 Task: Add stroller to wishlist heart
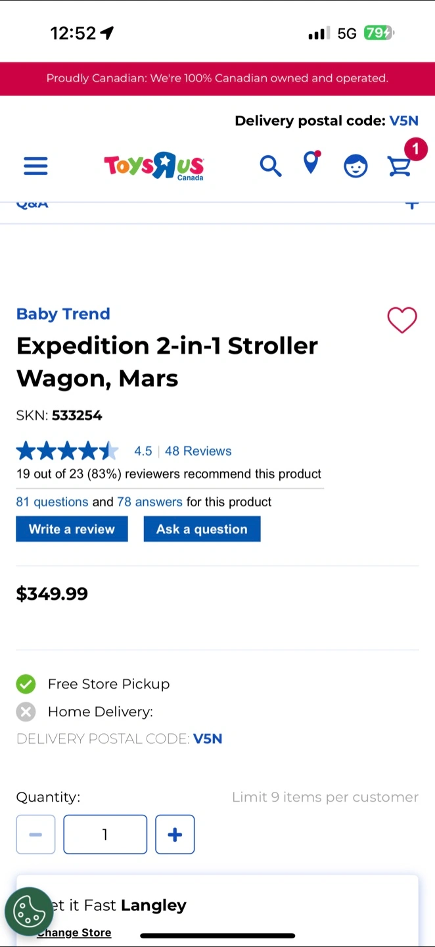click(x=401, y=320)
